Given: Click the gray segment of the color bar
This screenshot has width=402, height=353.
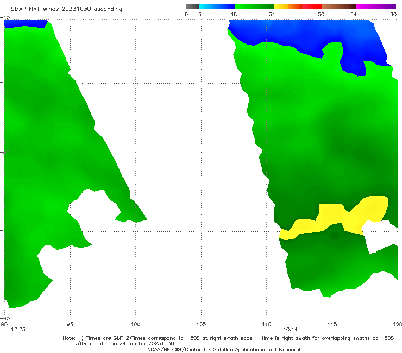Looking at the screenshot, I should [x=192, y=7].
